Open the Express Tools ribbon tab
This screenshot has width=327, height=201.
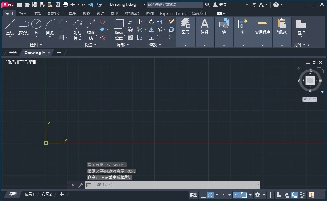point(173,14)
